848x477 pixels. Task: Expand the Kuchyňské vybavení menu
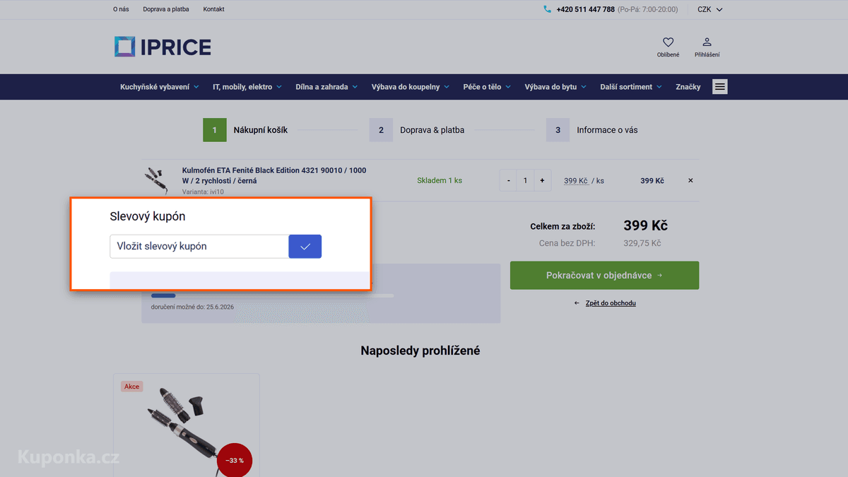coord(160,87)
